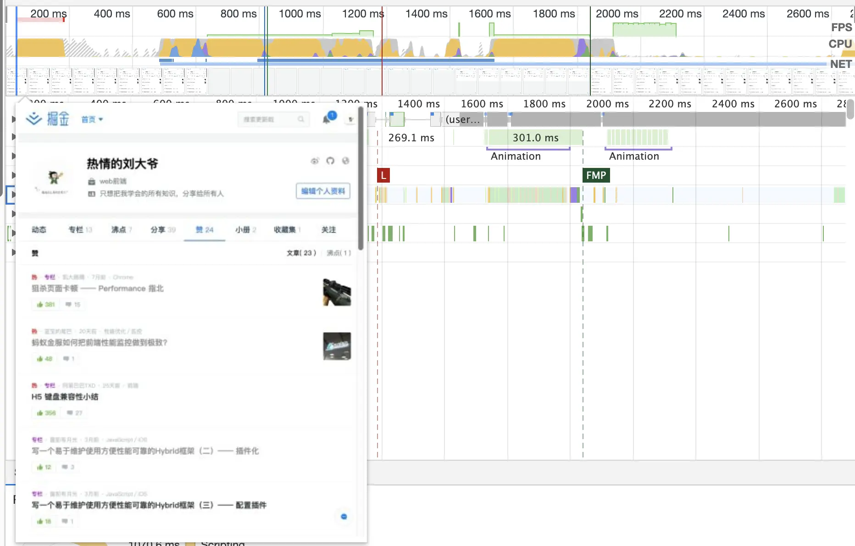
Task: Switch to the 沸点 7 tab
Action: coord(122,230)
